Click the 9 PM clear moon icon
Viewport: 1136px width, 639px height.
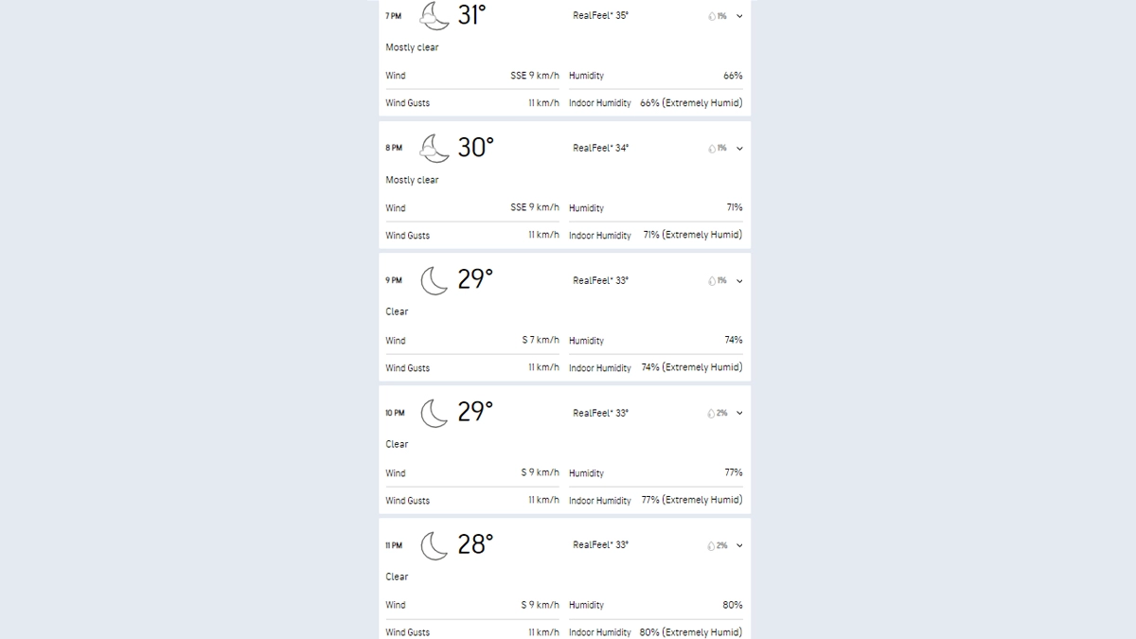(x=435, y=280)
